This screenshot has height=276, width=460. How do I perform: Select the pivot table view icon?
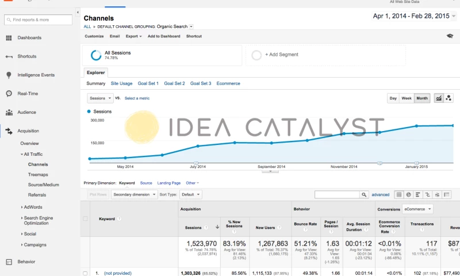point(447,194)
